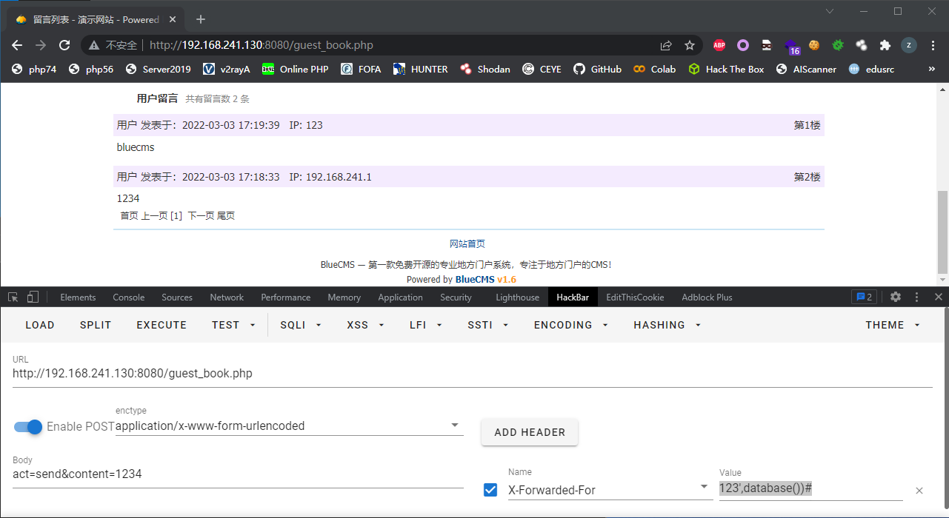Viewport: 949px width, 518px height.
Task: Go to 尾页 last page link
Action: [x=226, y=215]
